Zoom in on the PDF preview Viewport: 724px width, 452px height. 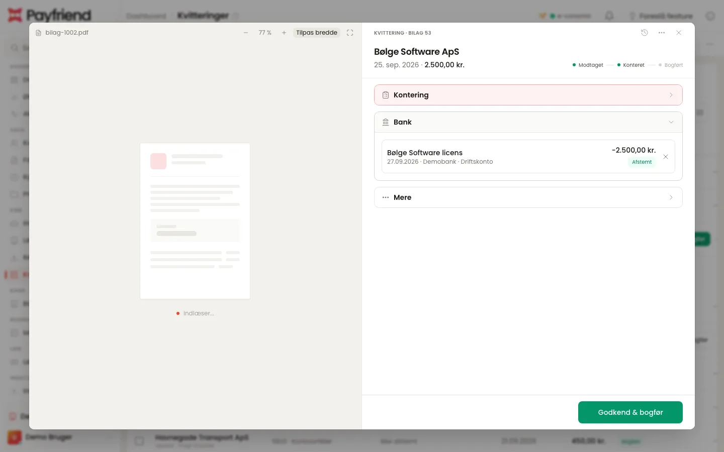284,33
